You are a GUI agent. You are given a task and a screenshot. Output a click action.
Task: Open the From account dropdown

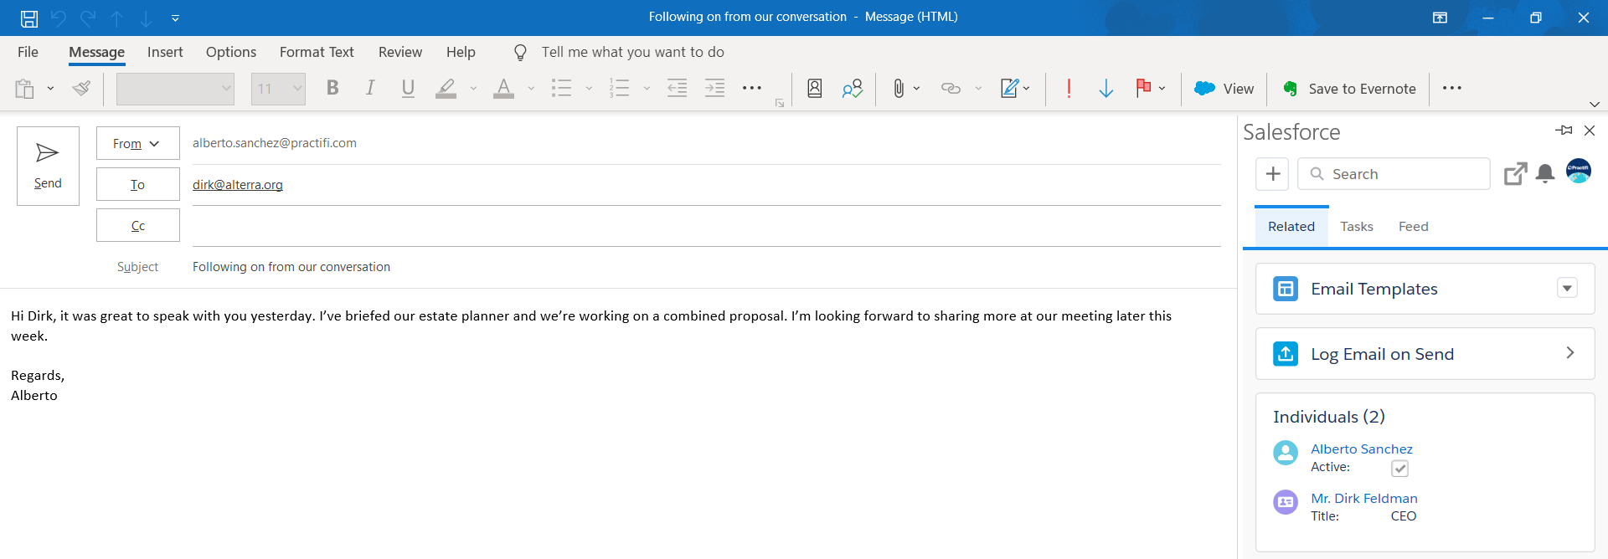[x=137, y=143]
